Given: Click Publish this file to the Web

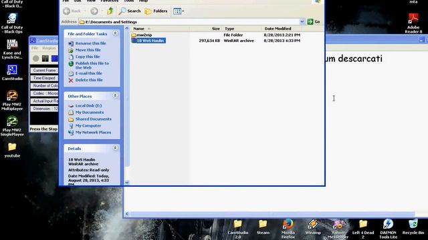Looking at the screenshot, I should point(92,65).
